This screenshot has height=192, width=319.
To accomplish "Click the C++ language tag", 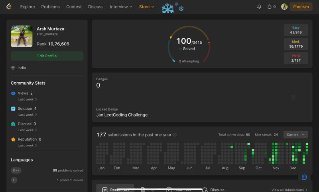I will pyautogui.click(x=16, y=170).
